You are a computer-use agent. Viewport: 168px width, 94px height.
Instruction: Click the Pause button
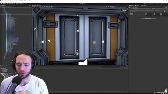(x=82, y=4)
